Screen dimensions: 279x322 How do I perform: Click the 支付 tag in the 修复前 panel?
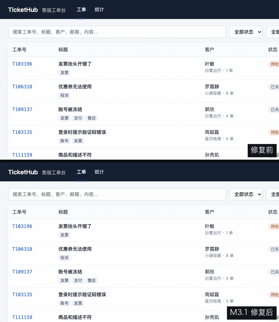click(x=78, y=118)
